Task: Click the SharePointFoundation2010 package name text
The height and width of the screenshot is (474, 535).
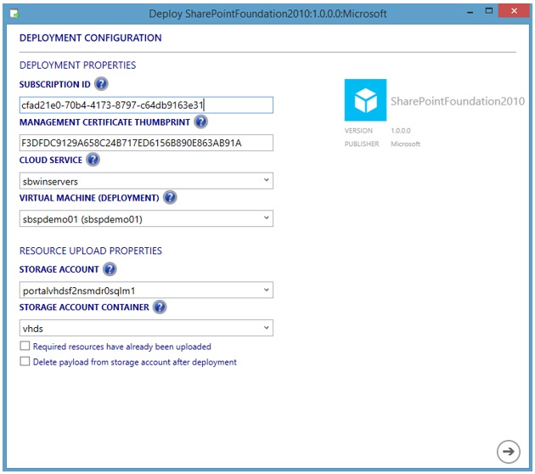Action: tap(458, 101)
